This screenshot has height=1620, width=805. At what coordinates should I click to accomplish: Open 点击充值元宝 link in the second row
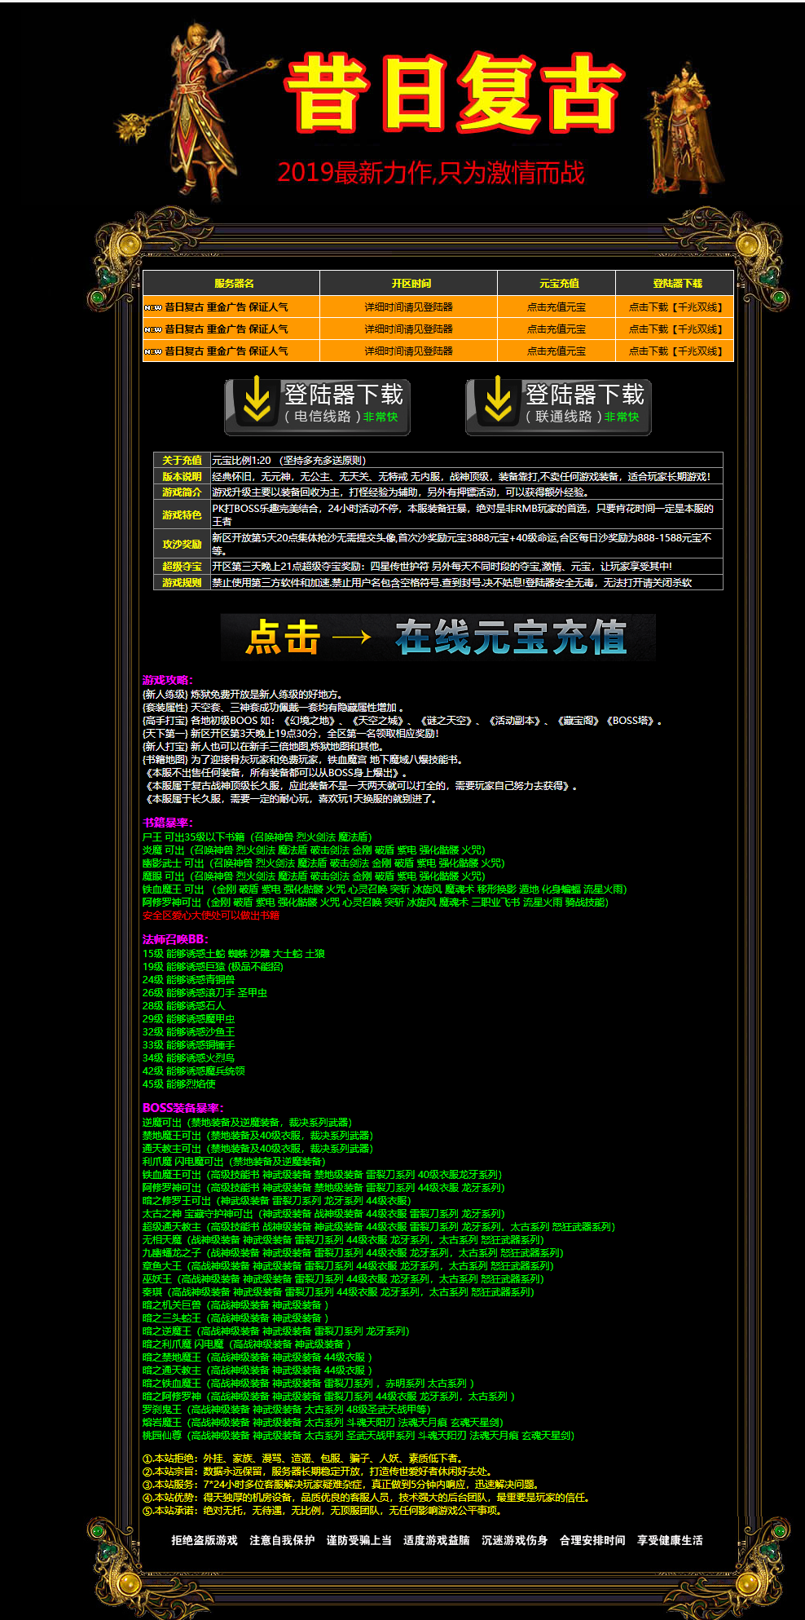(556, 329)
